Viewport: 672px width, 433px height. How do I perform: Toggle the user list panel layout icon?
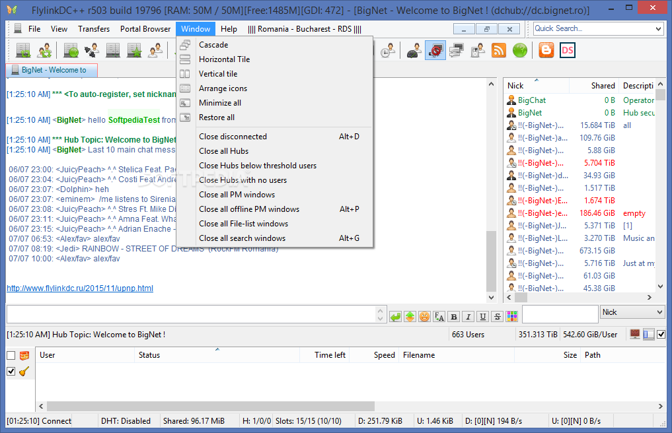click(649, 334)
